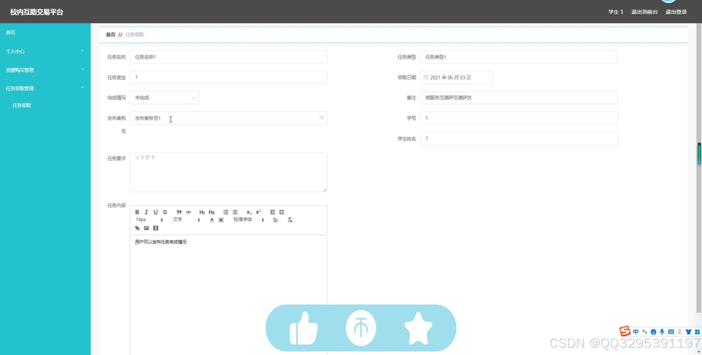Viewport: 702px width, 355px height.
Task: Switch Sogou IME Chinese/English mode (中)
Action: (636, 332)
